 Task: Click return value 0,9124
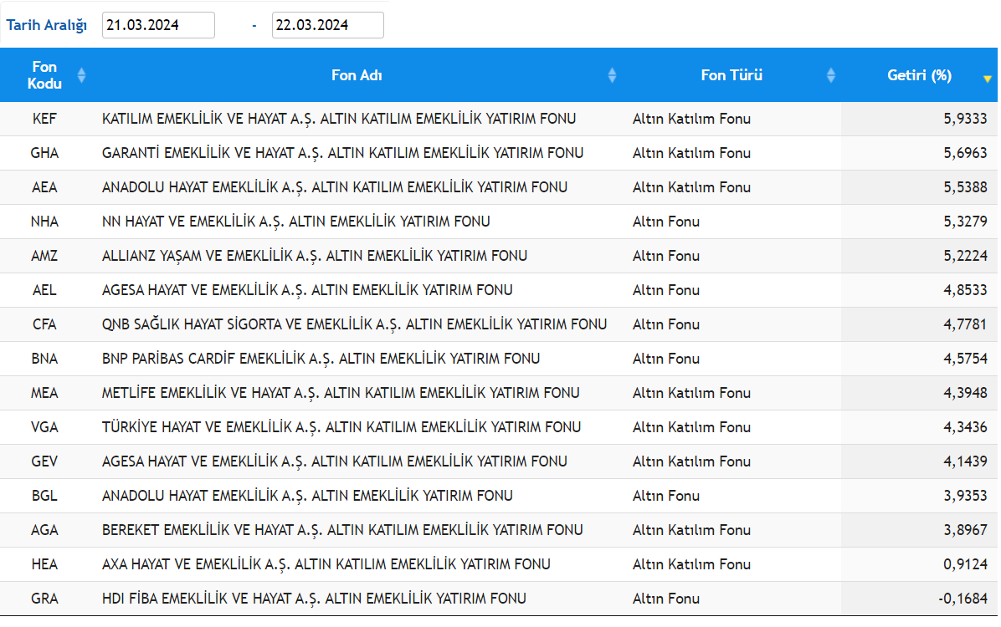[x=965, y=564]
